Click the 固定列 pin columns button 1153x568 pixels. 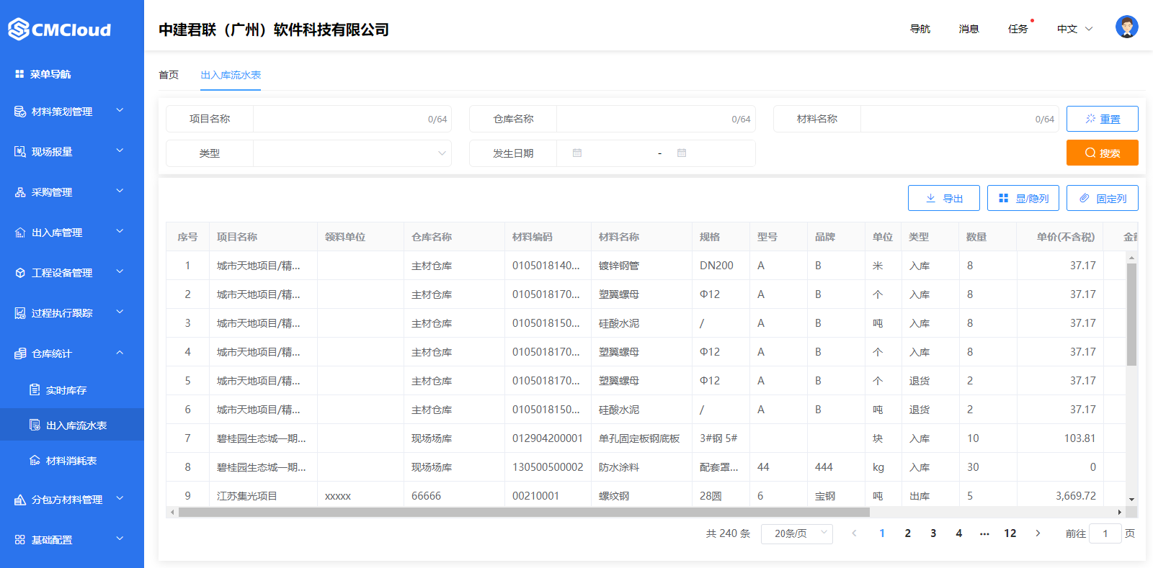pyautogui.click(x=1102, y=198)
